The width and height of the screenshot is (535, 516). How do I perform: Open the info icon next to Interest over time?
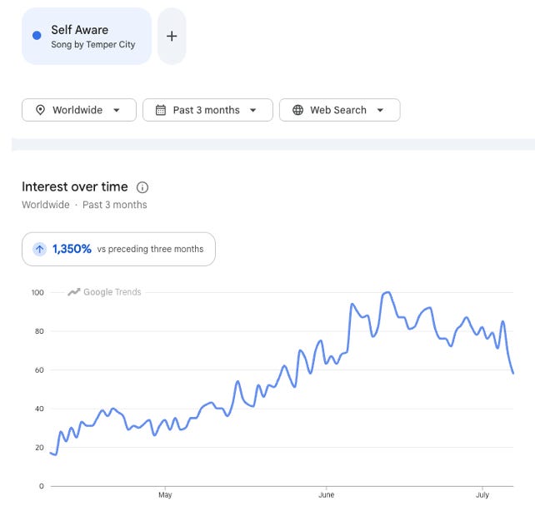click(x=142, y=187)
